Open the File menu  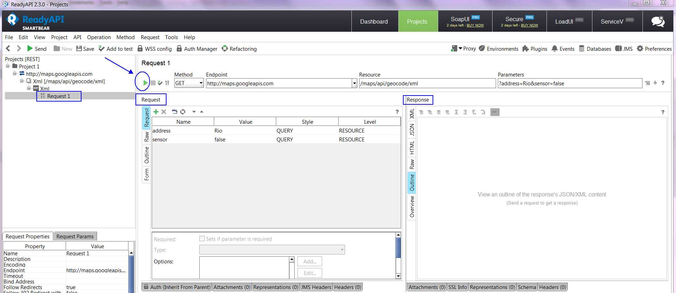coord(9,37)
